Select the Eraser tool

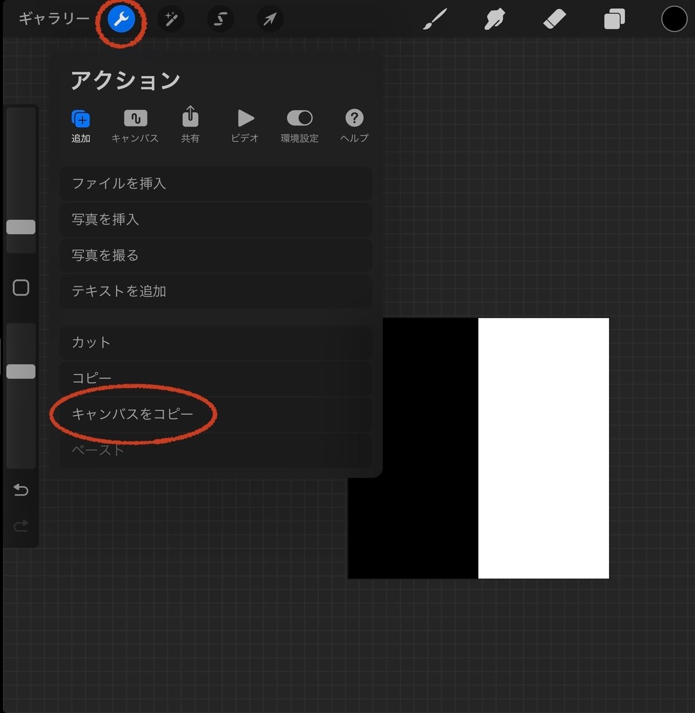554,20
